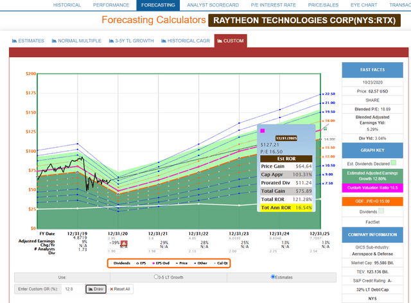Viewport: 411px width, 303px height.
Task: Click the Market Cap 95.586 Bil text
Action: point(372,263)
